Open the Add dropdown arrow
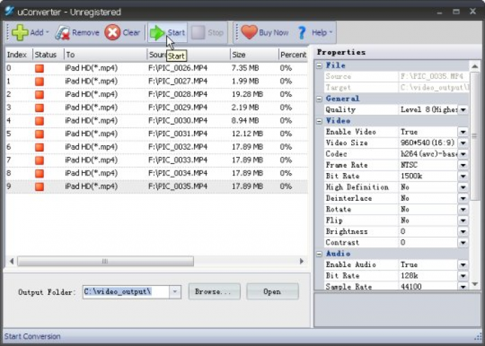 (47, 32)
